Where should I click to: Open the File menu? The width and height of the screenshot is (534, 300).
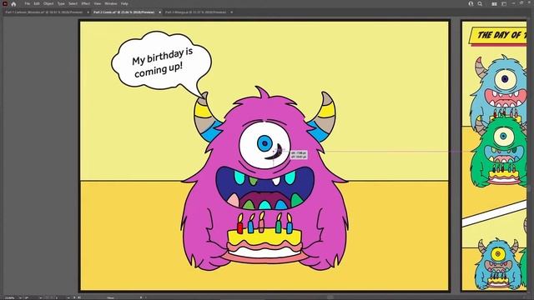pyautogui.click(x=28, y=3)
